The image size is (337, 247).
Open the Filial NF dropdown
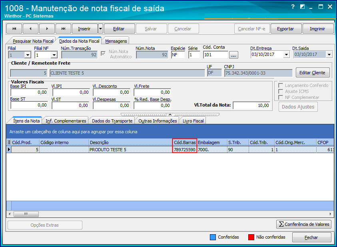point(54,55)
